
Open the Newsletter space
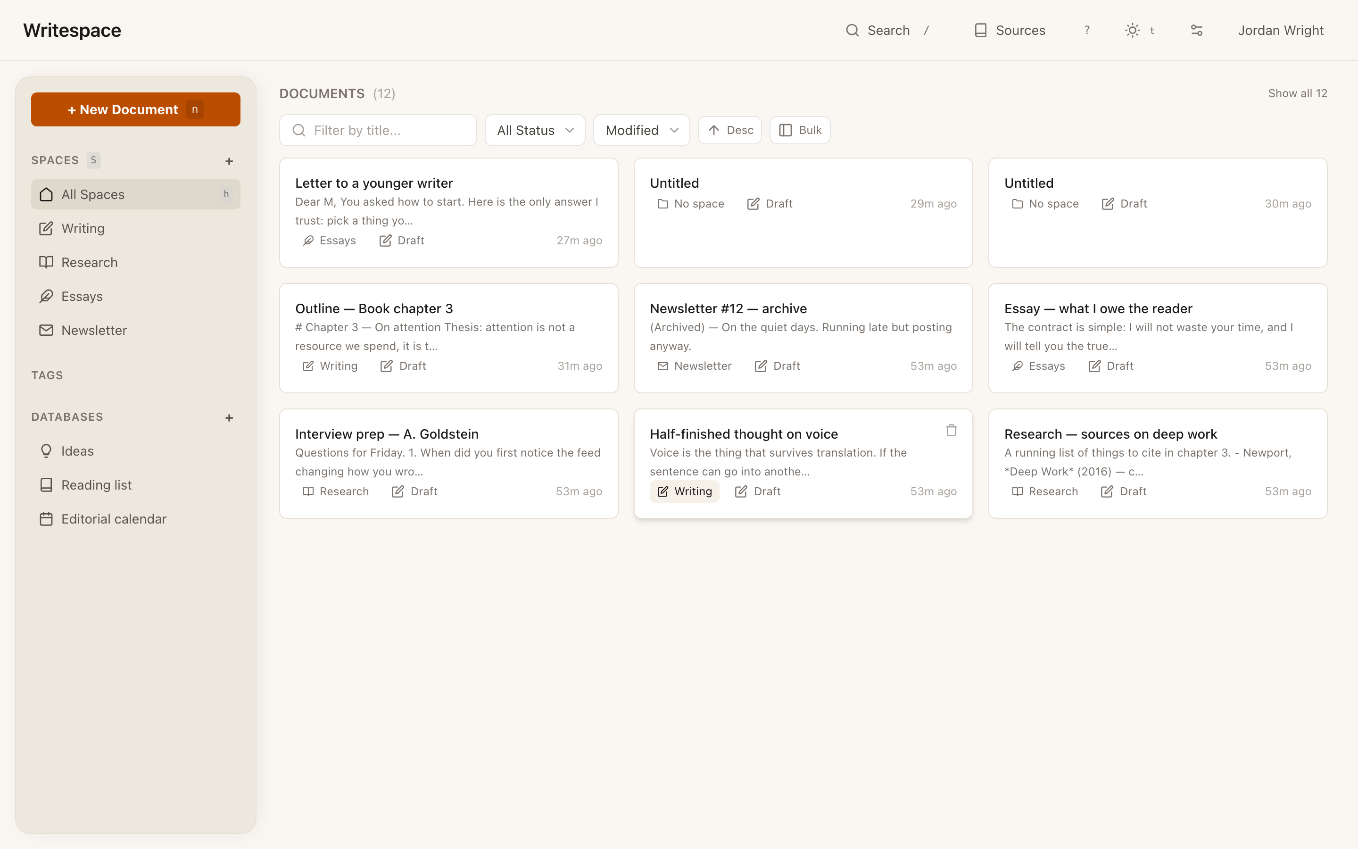(x=94, y=330)
